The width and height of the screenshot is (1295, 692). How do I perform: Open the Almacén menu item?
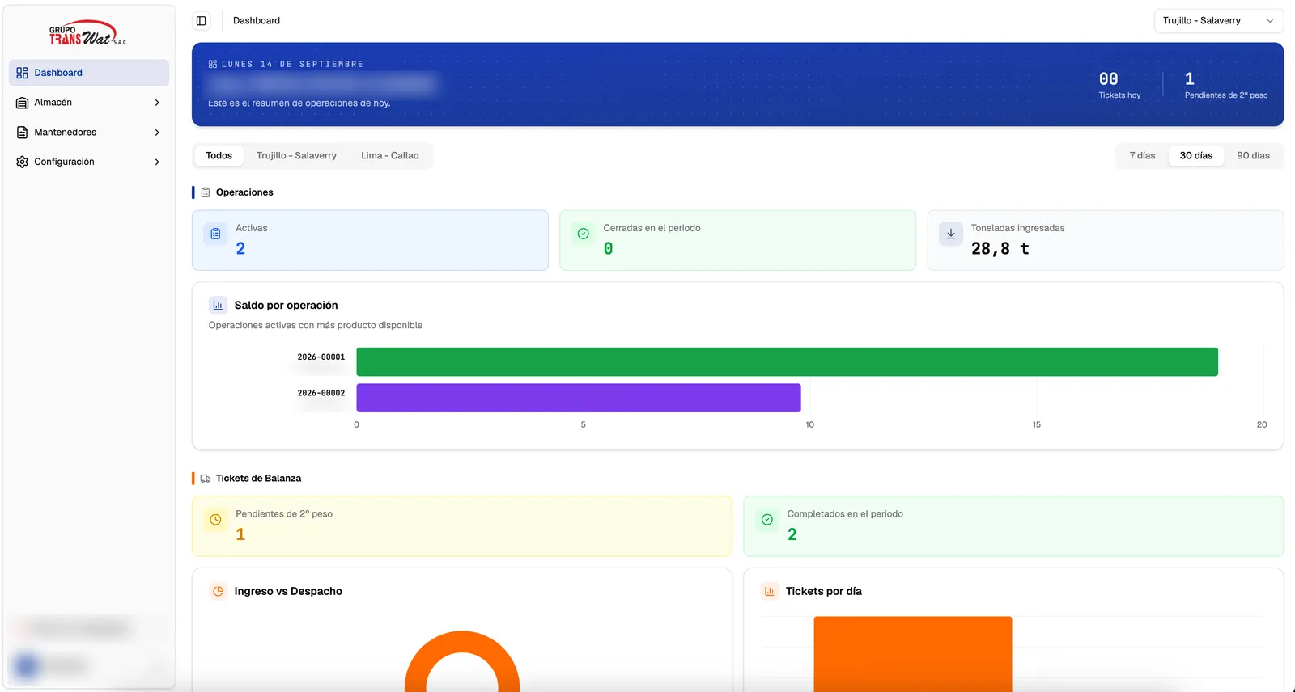click(89, 103)
